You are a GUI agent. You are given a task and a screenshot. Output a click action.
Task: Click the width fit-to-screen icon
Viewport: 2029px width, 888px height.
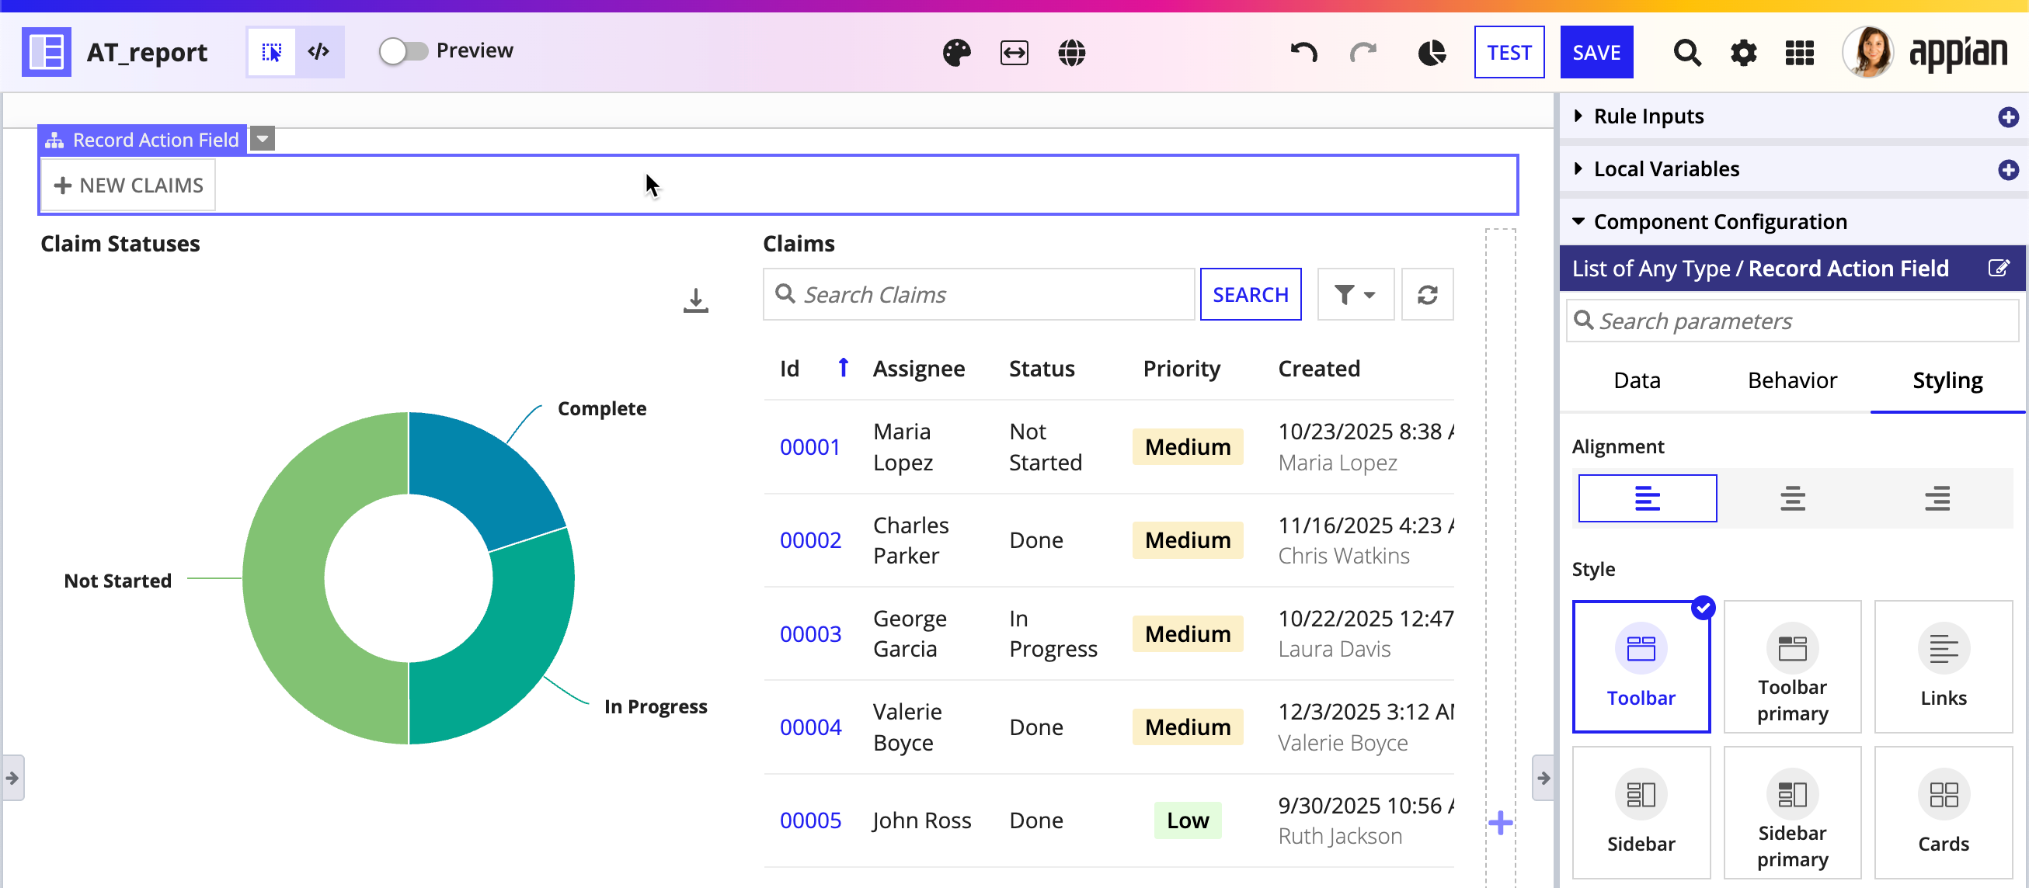point(1014,53)
